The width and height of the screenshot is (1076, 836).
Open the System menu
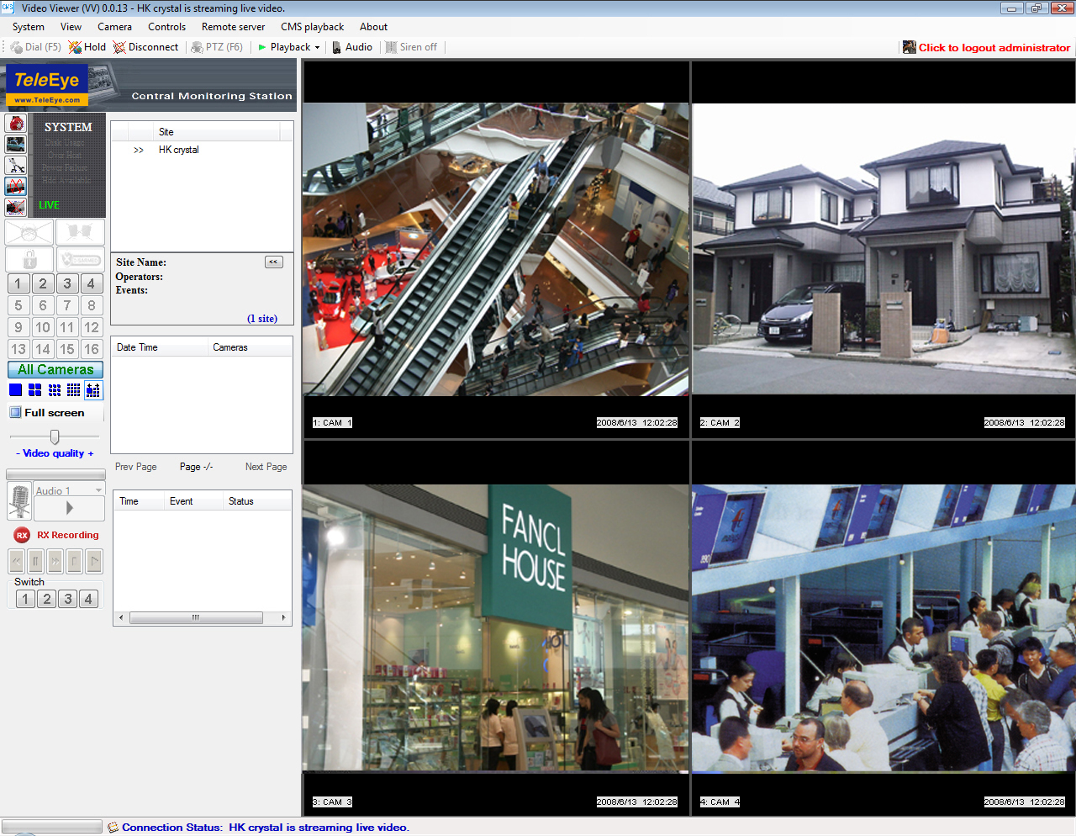tap(29, 27)
